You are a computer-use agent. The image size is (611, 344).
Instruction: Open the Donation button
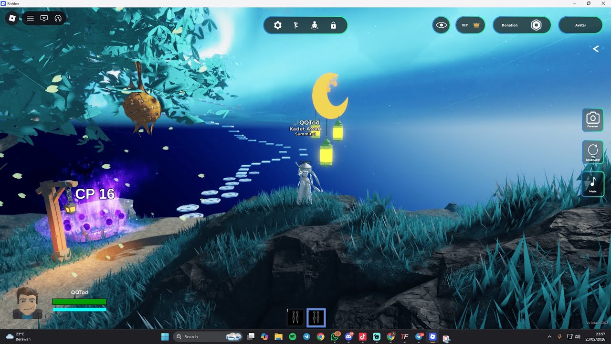(x=522, y=25)
